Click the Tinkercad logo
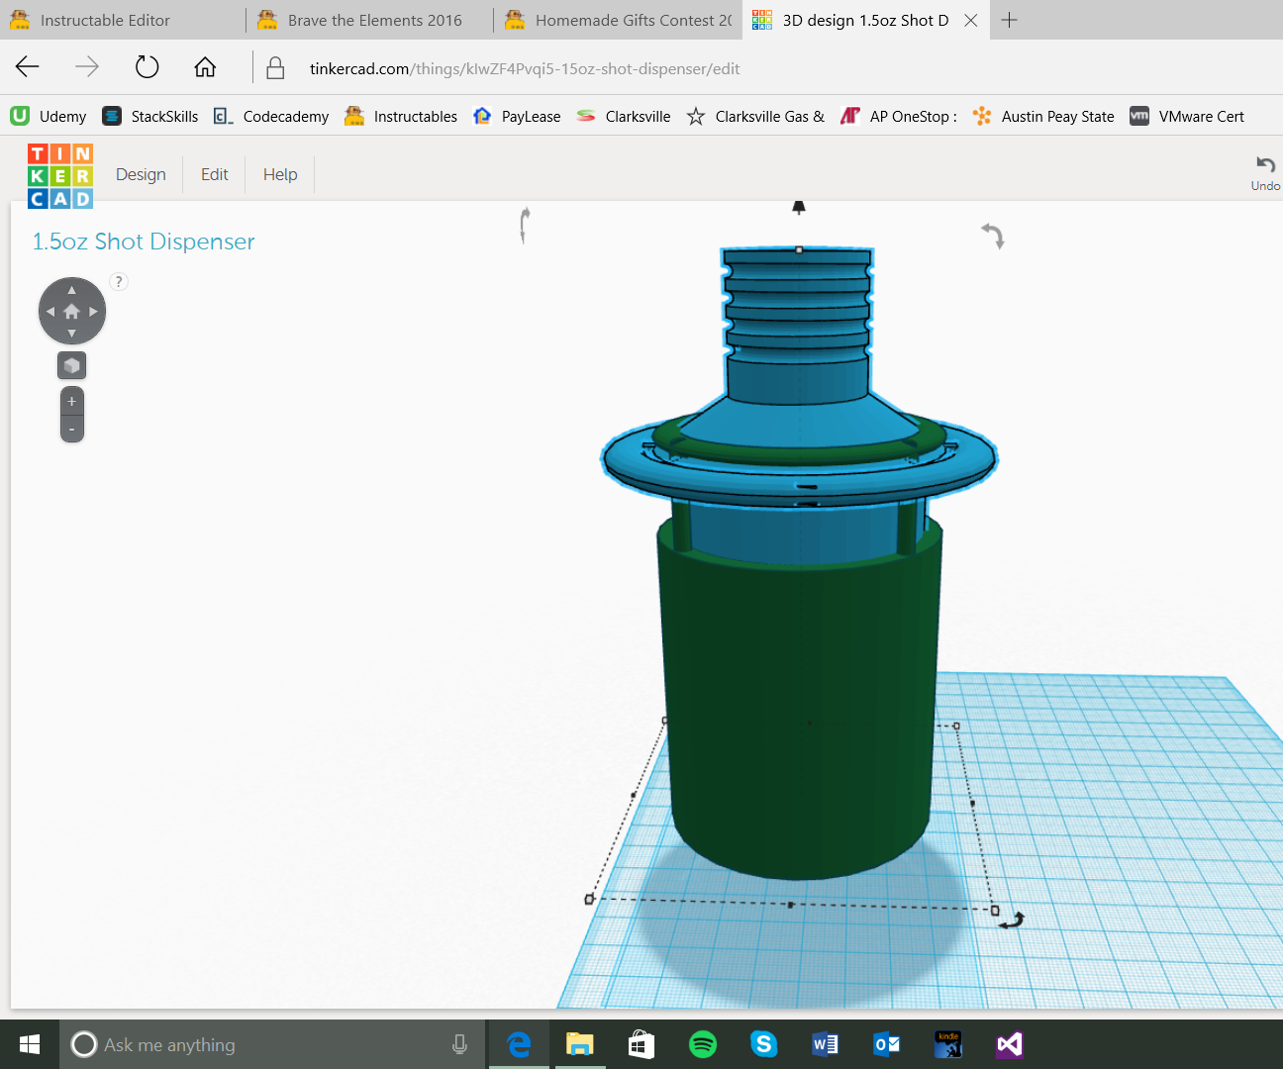This screenshot has height=1069, width=1283. (x=59, y=176)
